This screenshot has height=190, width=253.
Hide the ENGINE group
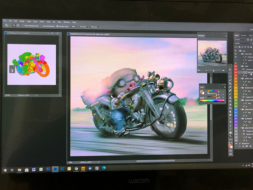(x=236, y=88)
